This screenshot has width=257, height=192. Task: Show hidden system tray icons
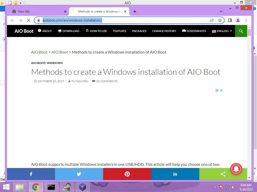(x=215, y=187)
